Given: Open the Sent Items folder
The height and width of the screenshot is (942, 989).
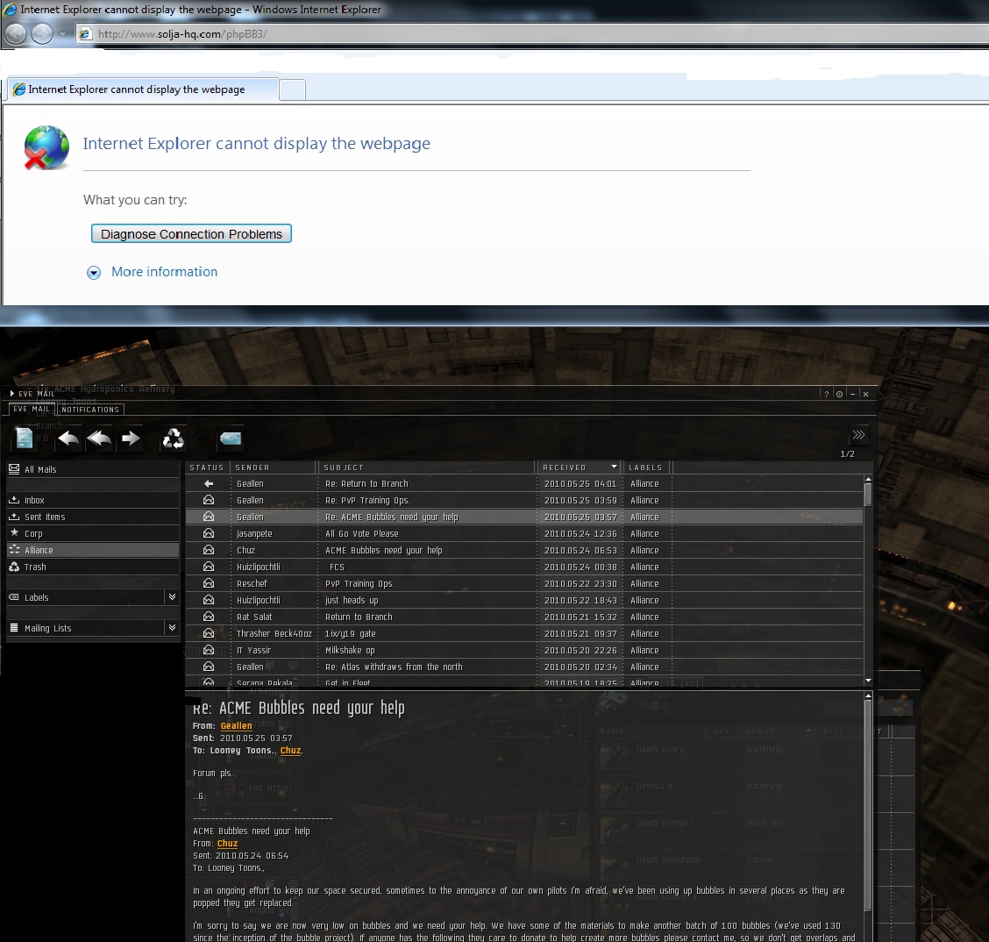Looking at the screenshot, I should pos(93,517).
